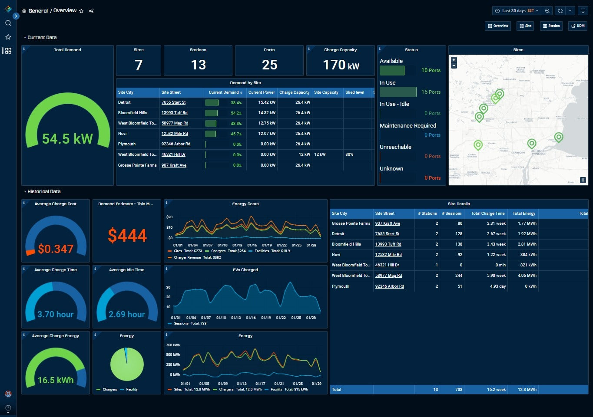Screen dimensions: 593x417
Task: Open the user profile avatar at sidebar bottom
Action: (x=8, y=394)
